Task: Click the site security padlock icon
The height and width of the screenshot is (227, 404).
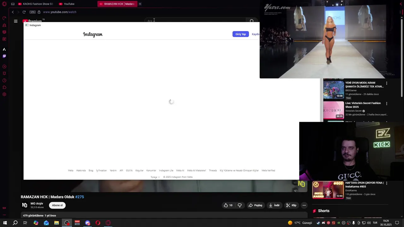Action: [39, 12]
